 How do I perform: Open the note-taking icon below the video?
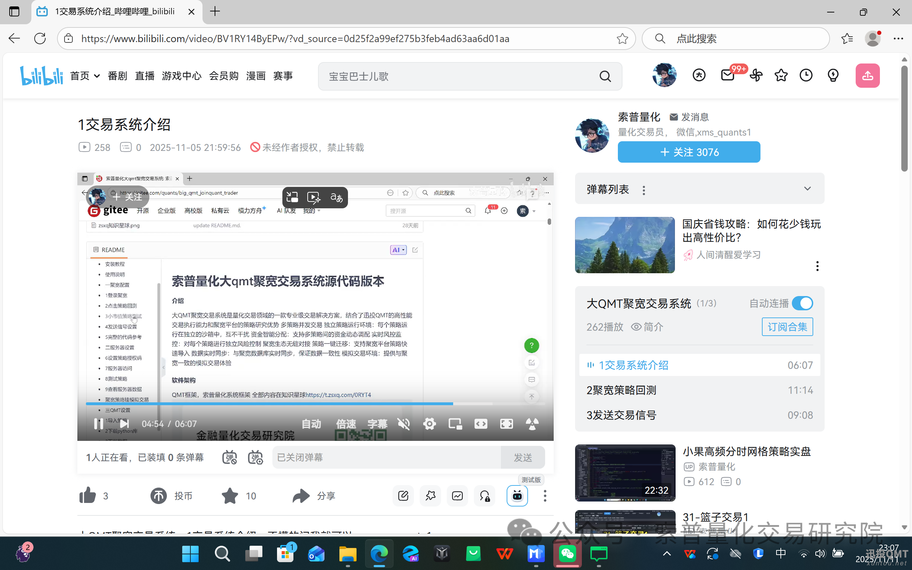(403, 496)
